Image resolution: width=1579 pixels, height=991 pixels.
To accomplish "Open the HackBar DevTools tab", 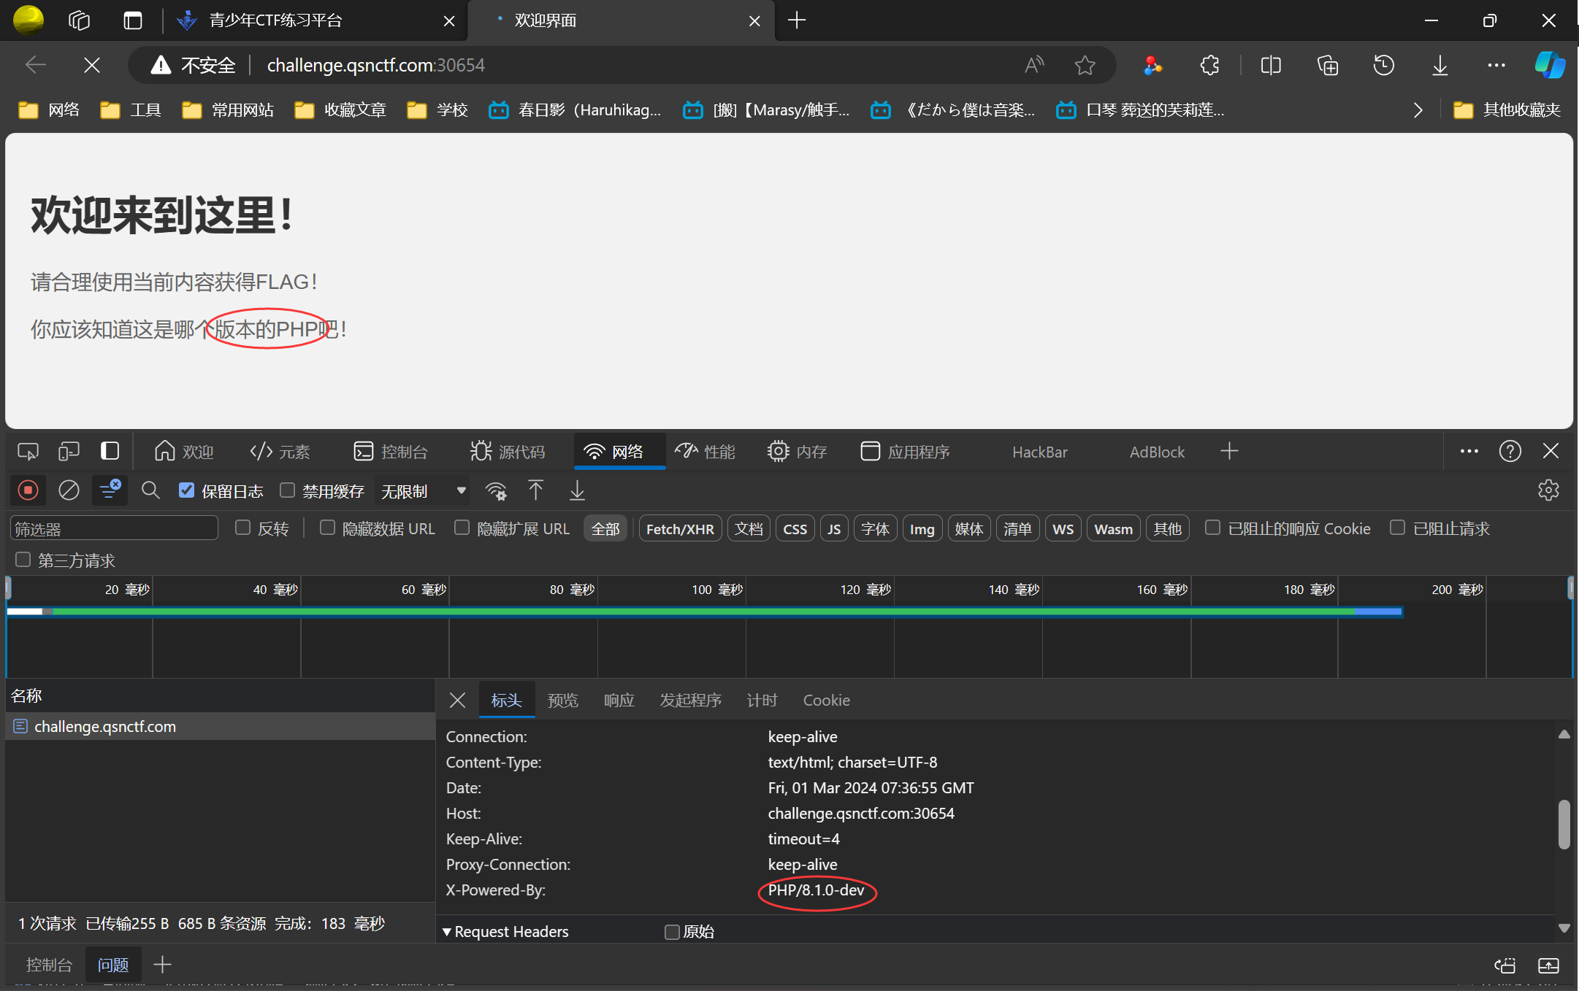I will (1040, 452).
